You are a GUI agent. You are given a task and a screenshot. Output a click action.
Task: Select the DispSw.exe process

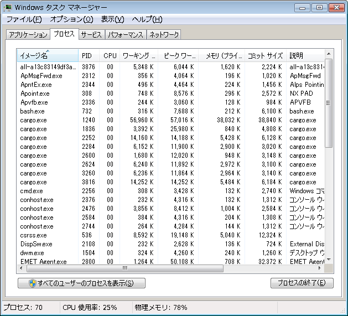pos(171,244)
